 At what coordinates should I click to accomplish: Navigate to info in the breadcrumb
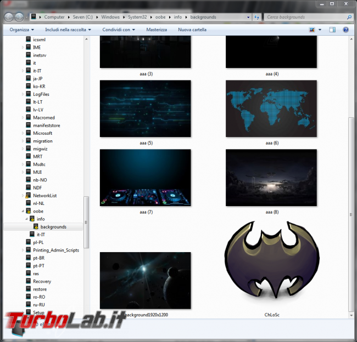pos(178,17)
